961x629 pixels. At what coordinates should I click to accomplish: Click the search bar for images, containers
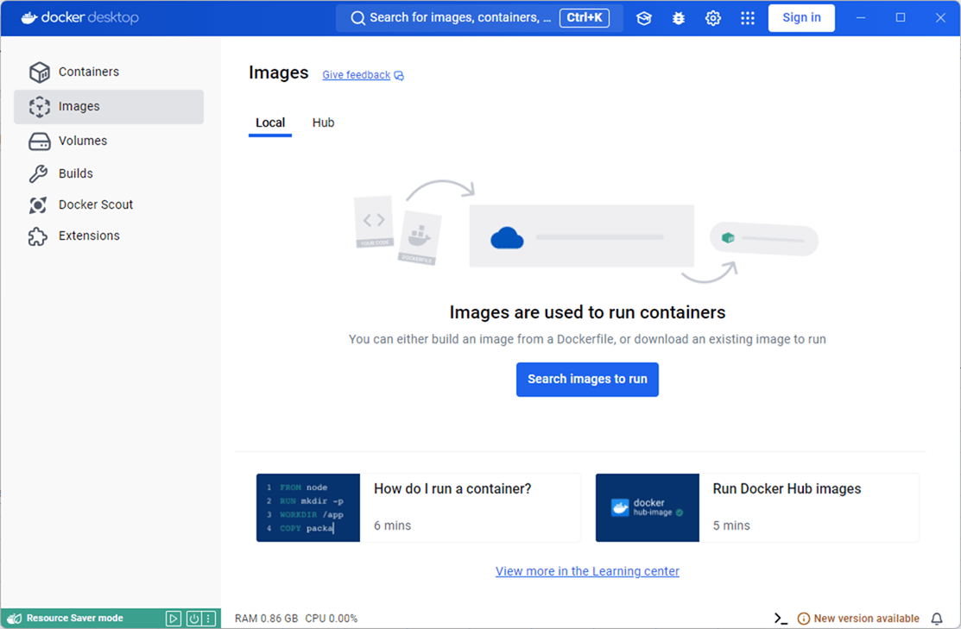tap(458, 18)
